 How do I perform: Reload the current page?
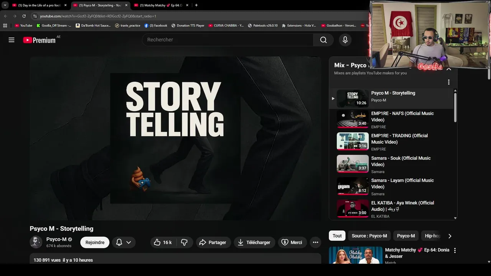24,16
